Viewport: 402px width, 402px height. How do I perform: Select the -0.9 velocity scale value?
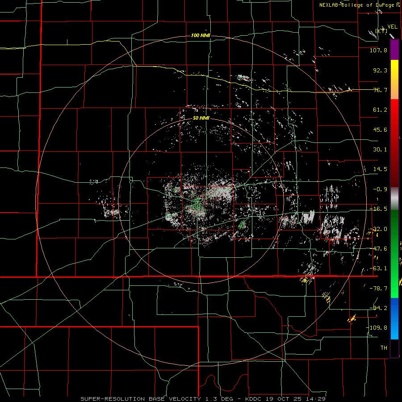380,189
